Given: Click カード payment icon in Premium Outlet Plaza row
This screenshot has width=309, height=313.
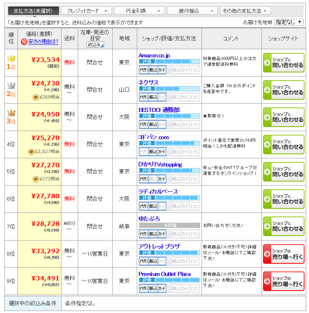Looking at the screenshot, I should click(162, 289).
